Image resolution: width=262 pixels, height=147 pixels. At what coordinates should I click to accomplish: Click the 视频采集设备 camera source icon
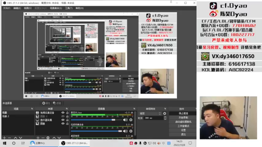[37, 113]
